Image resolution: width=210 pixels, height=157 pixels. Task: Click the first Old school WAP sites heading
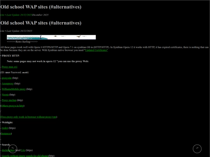41,7
